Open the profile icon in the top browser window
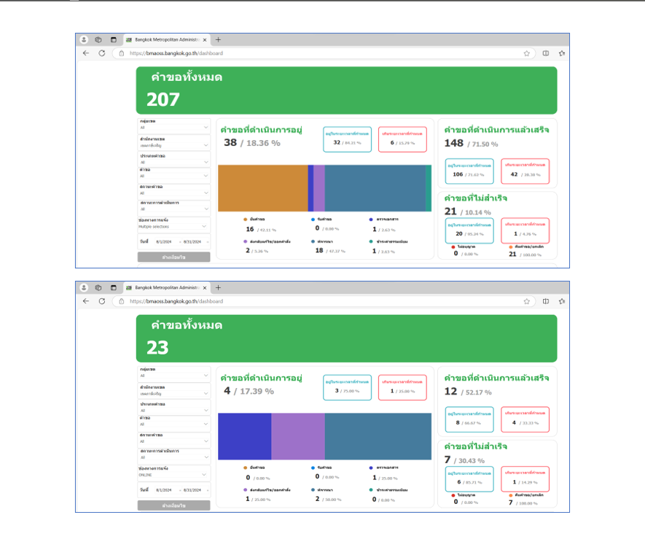 click(84, 40)
